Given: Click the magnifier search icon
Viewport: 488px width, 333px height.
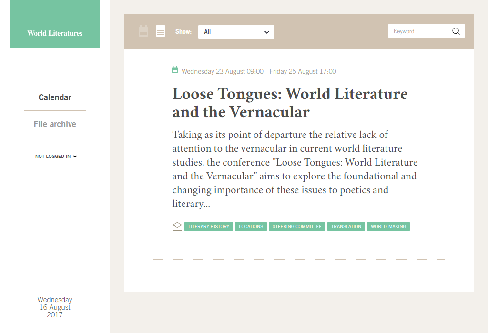Looking at the screenshot, I should (x=456, y=31).
